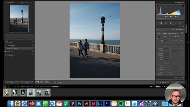Launch Premiere Pro from the dock
The width and height of the screenshot is (190, 107).
click(107, 104)
